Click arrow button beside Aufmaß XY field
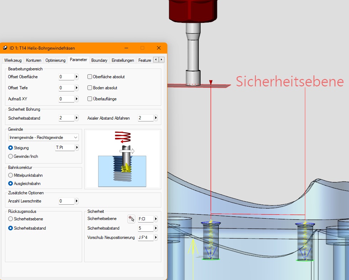The height and width of the screenshot is (280, 349). 77,99
